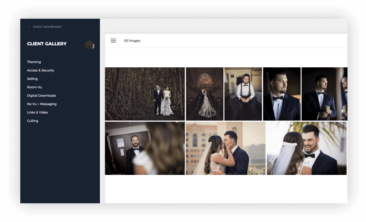Go back to Event Dashboard

(x=47, y=27)
